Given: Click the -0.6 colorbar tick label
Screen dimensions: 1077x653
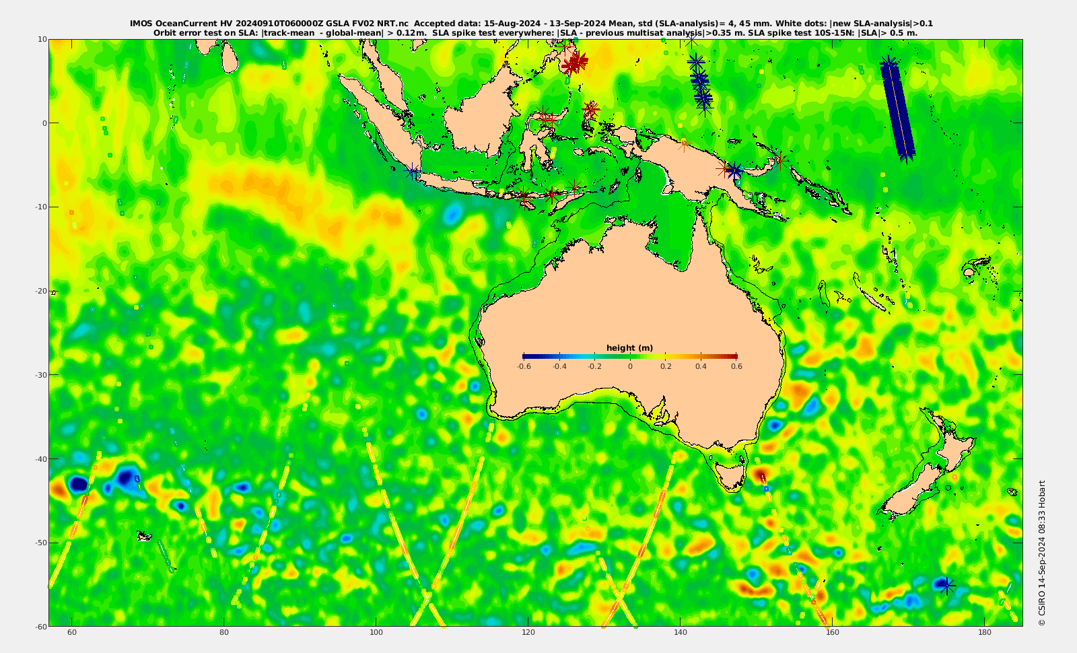Looking at the screenshot, I should tap(524, 366).
